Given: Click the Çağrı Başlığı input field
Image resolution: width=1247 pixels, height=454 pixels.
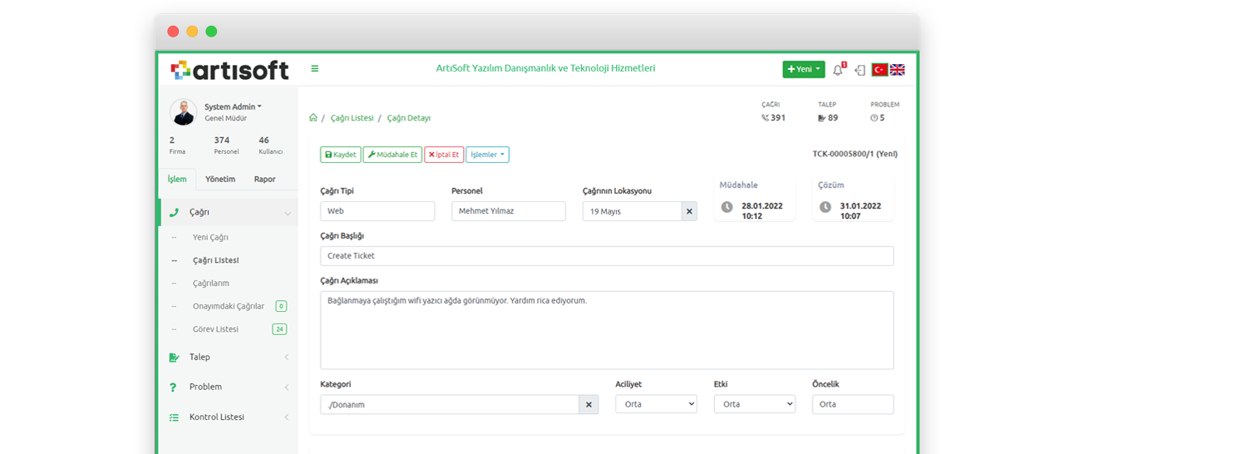Looking at the screenshot, I should tap(607, 256).
